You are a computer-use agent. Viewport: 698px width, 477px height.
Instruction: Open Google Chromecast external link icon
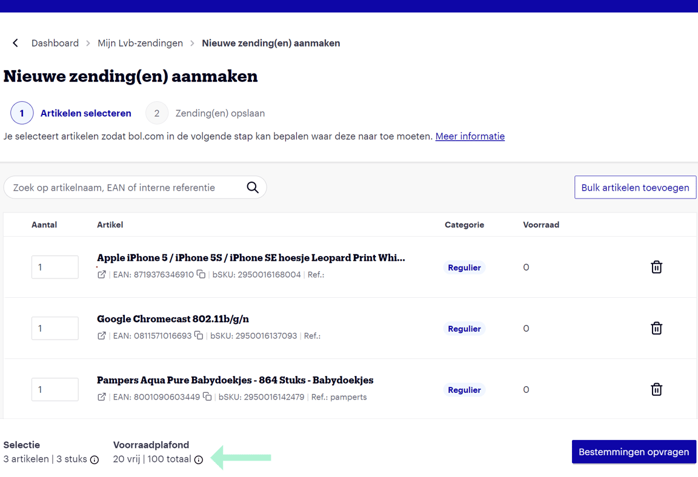[102, 336]
